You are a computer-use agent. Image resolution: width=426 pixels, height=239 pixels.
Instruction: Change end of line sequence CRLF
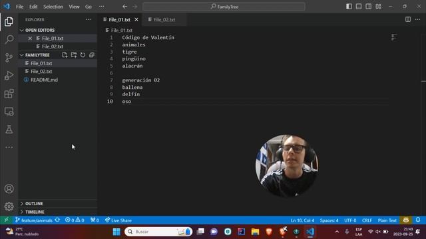coord(367,220)
